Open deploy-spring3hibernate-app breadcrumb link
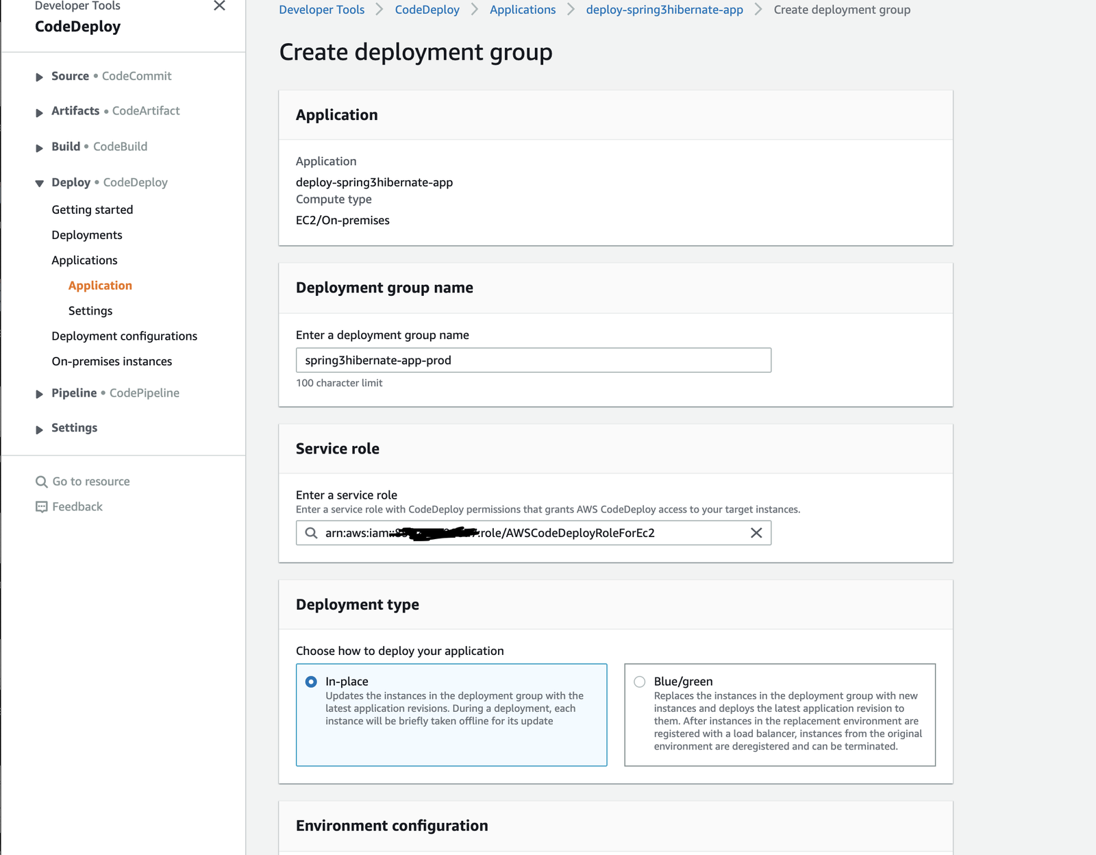The width and height of the screenshot is (1096, 855). pyautogui.click(x=664, y=10)
